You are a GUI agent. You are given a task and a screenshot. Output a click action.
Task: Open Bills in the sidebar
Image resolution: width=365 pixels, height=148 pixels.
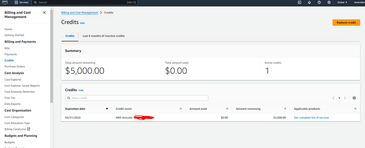tap(7, 48)
